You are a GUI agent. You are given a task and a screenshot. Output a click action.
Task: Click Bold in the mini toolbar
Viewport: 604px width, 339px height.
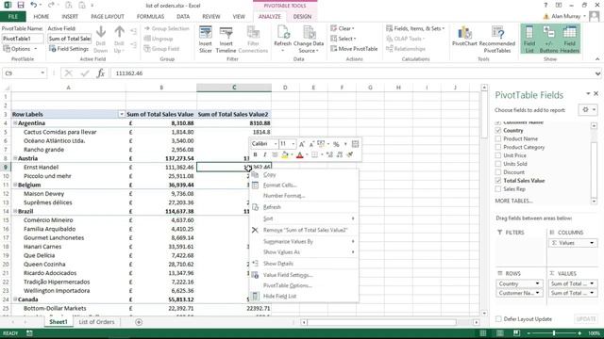[255, 154]
